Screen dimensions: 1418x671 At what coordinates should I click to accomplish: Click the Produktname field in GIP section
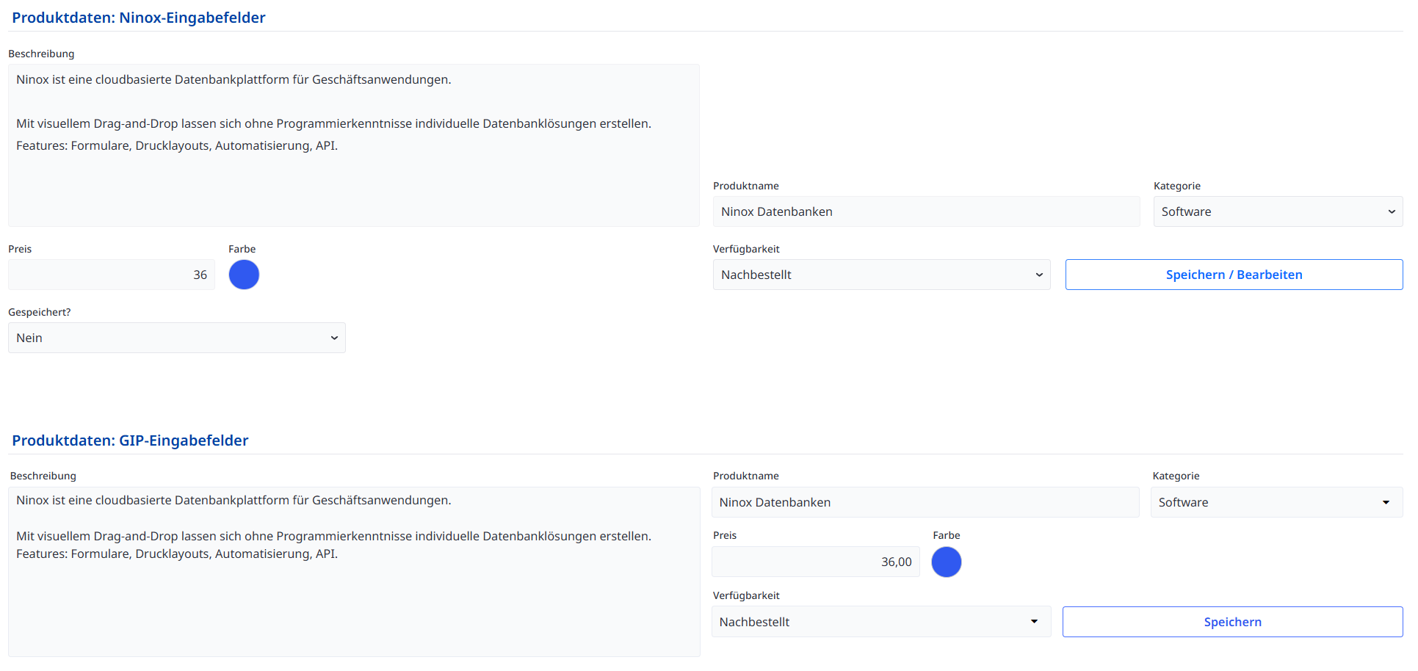click(x=925, y=502)
